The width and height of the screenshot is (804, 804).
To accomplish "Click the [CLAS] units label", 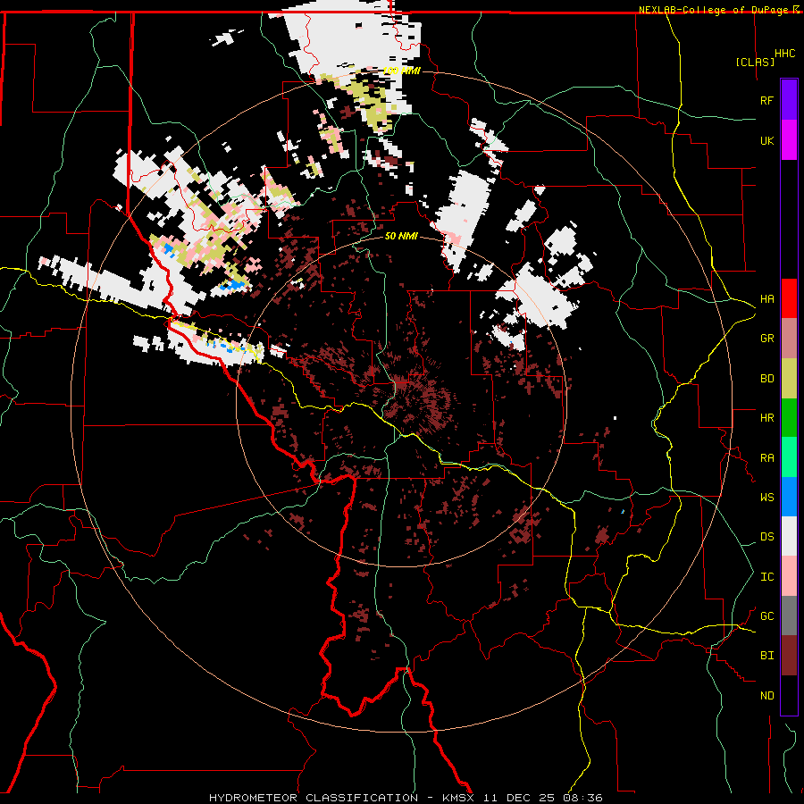I will click(755, 63).
